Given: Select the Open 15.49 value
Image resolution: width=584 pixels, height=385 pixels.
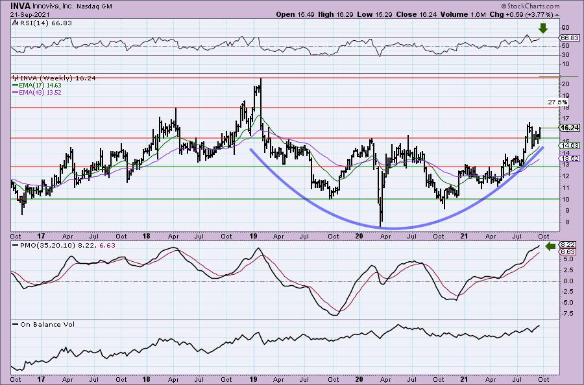Looking at the screenshot, I should click(295, 14).
